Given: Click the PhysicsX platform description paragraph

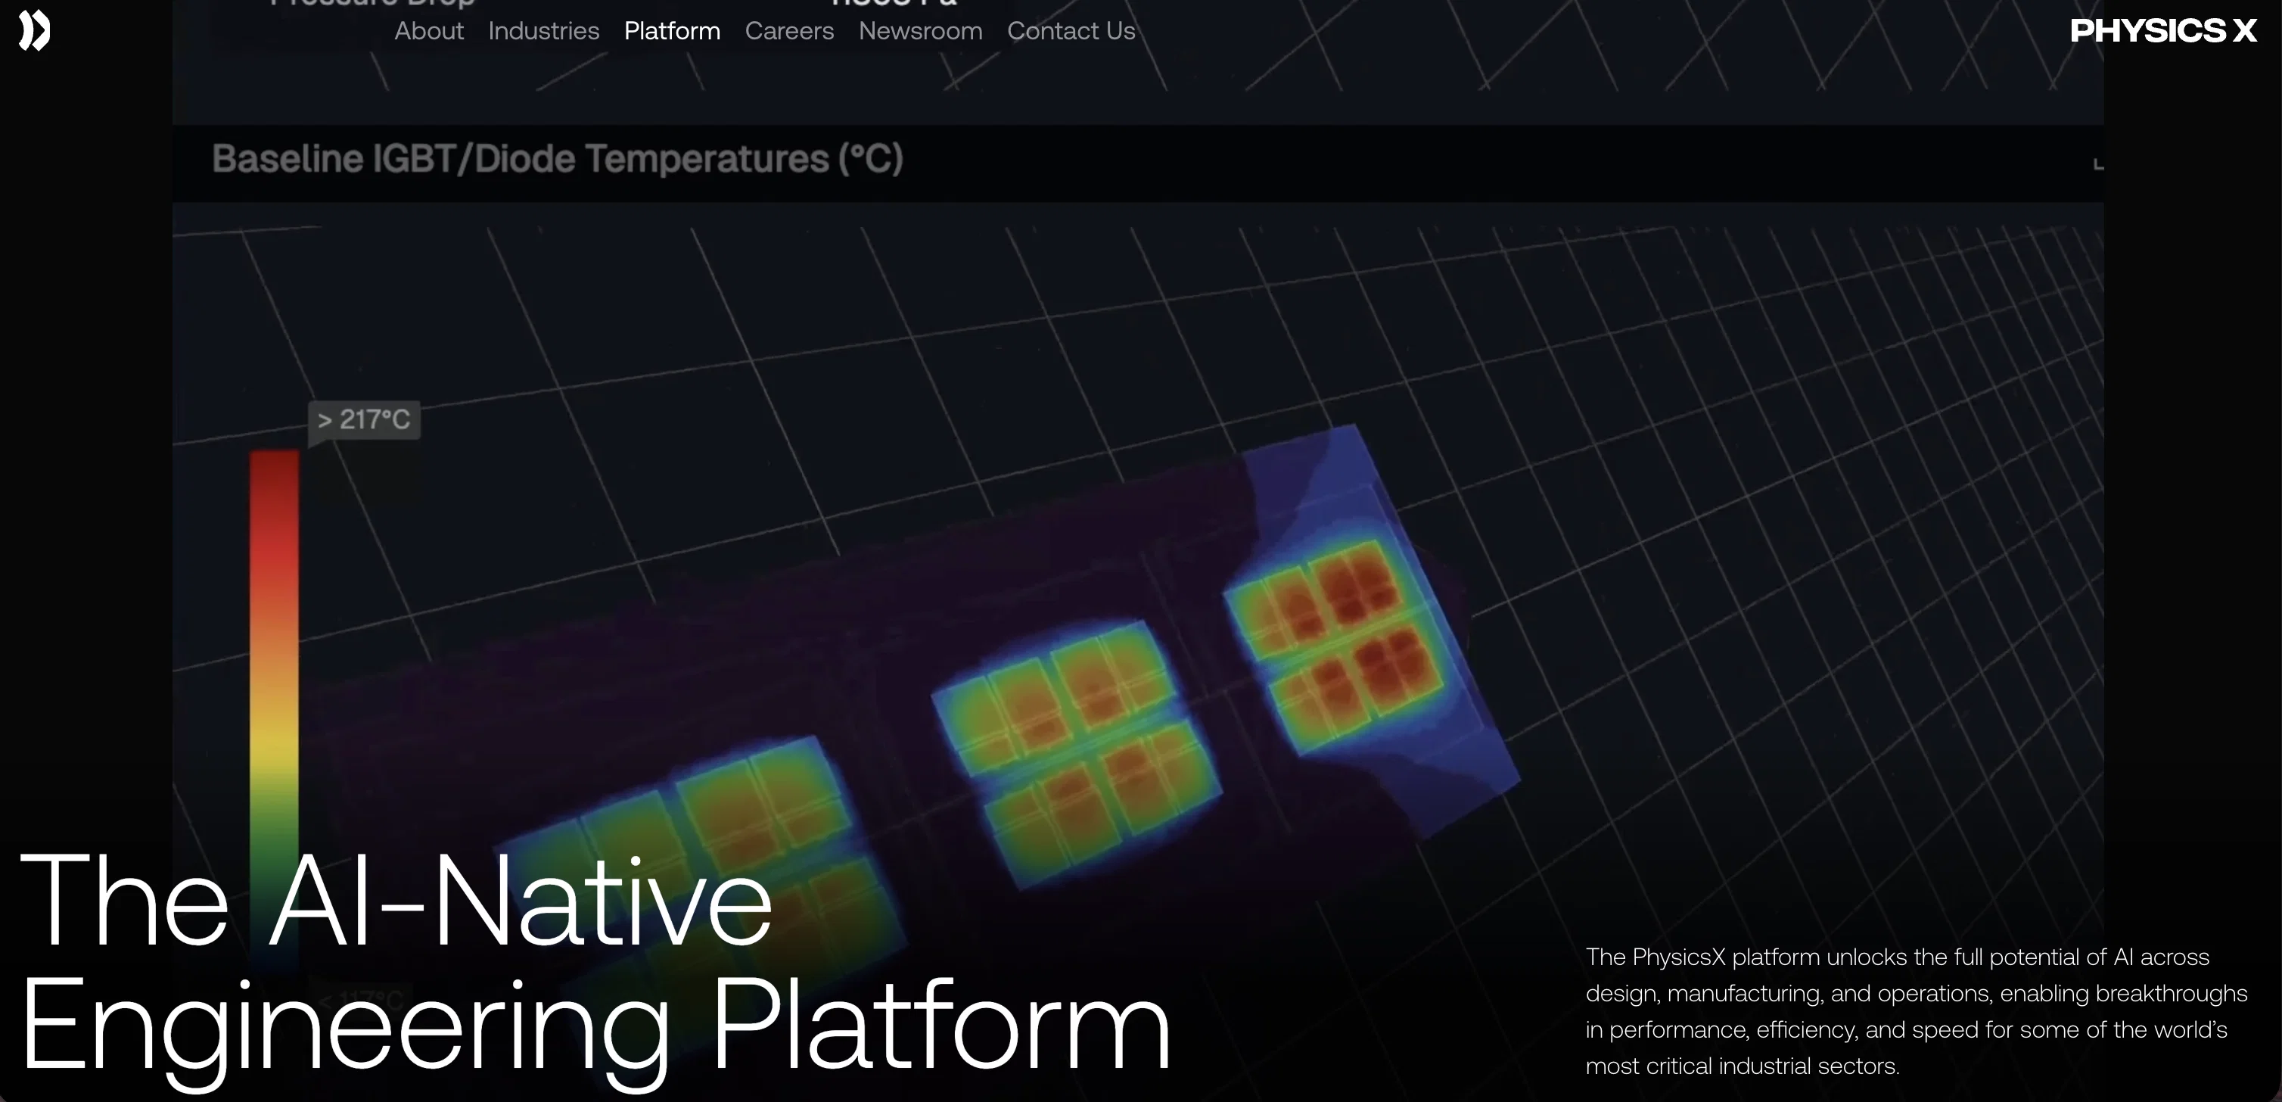Looking at the screenshot, I should (1916, 1010).
